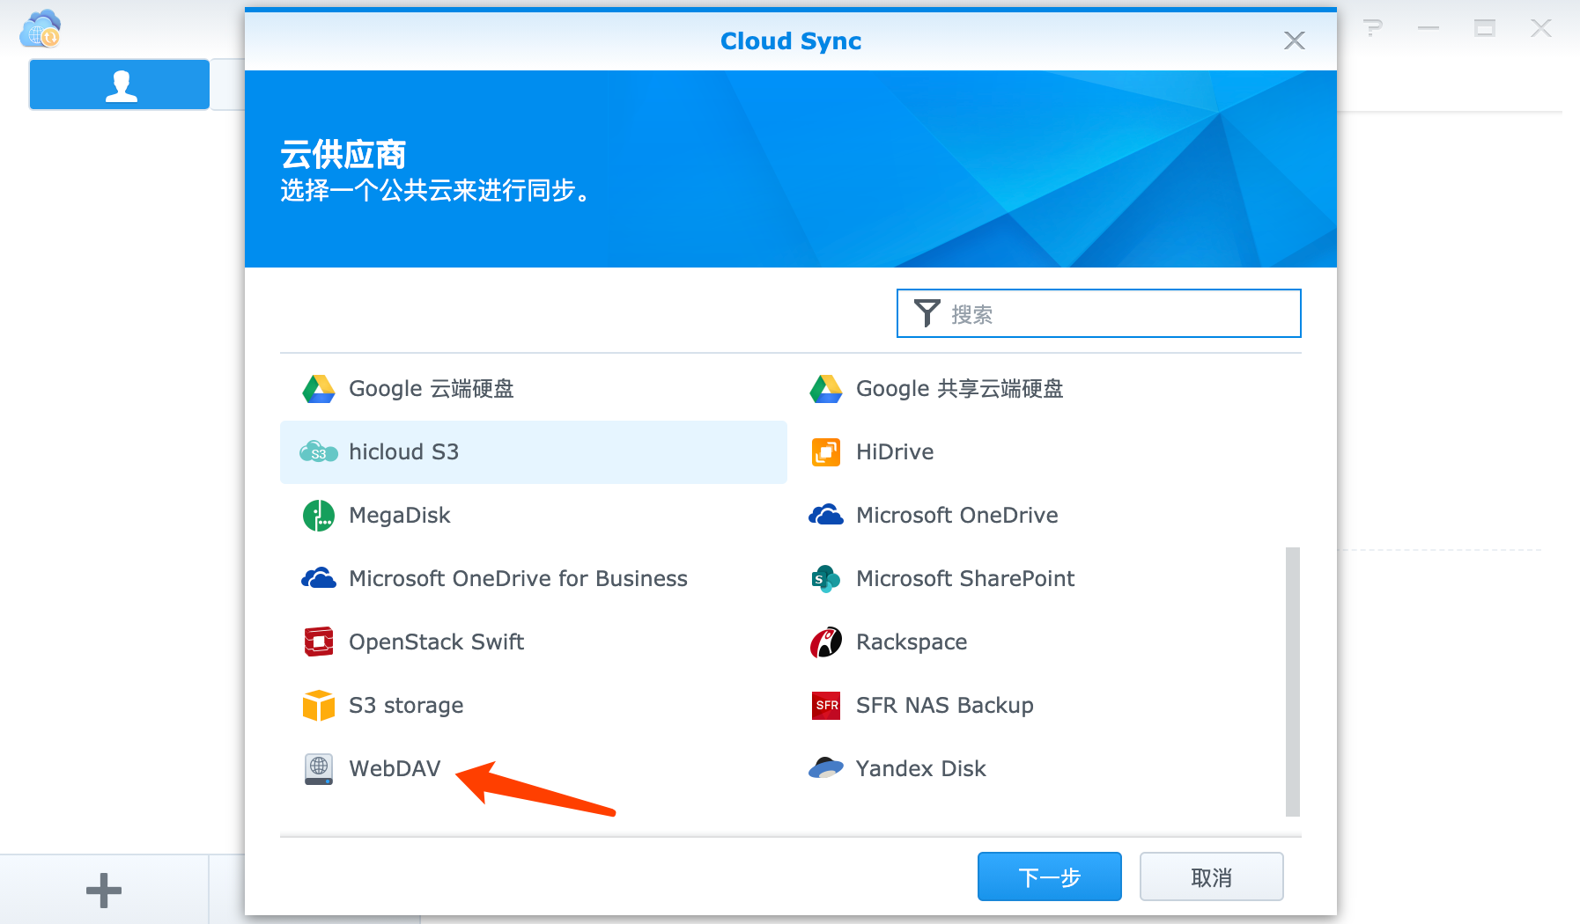Screen dimensions: 1580x924
Task: Select the Google 云端硬盘 icon
Action: pos(319,388)
